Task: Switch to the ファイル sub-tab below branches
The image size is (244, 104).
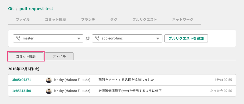Action: point(59,56)
